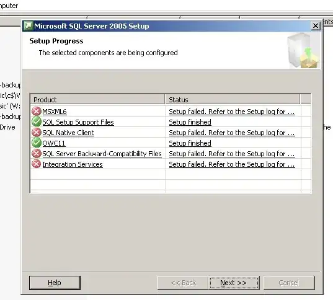Open the MSXML6 product link

55,112
